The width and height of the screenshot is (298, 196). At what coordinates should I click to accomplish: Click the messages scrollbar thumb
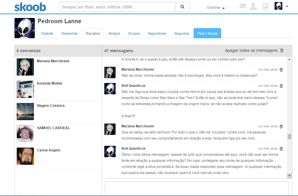(289, 137)
